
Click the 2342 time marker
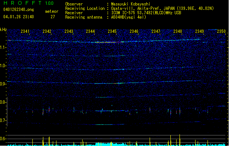pos(47,31)
